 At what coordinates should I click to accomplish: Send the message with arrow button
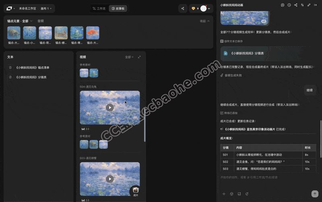[315, 194]
